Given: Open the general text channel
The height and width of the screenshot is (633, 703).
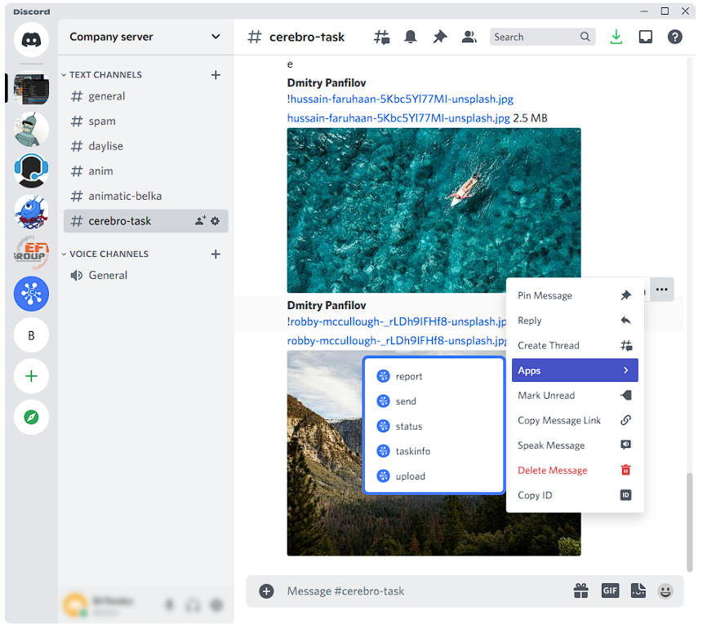Looking at the screenshot, I should (x=145, y=96).
